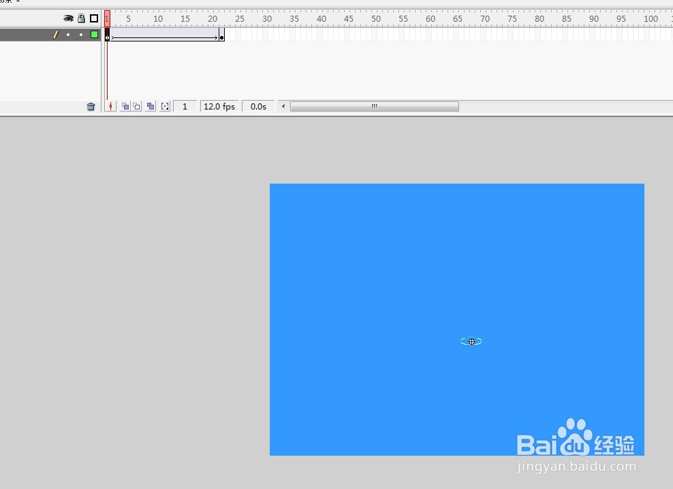
Task: Click the eye icon to hide all layers
Action: tap(68, 18)
